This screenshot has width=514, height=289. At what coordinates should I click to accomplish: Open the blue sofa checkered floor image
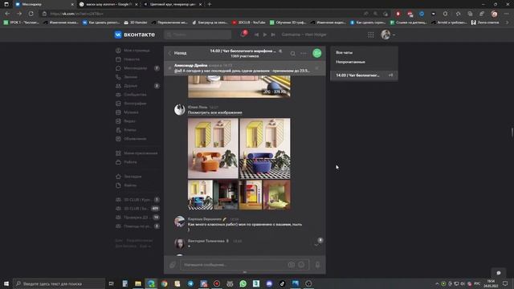click(265, 149)
